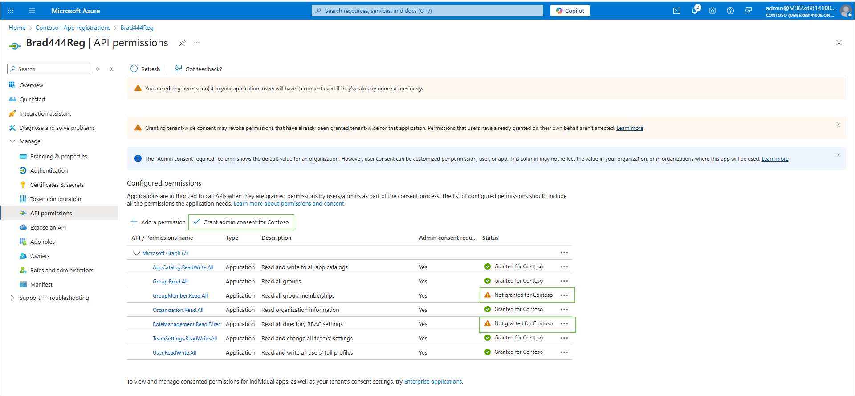Open the Azure portal hamburger menu

32,11
